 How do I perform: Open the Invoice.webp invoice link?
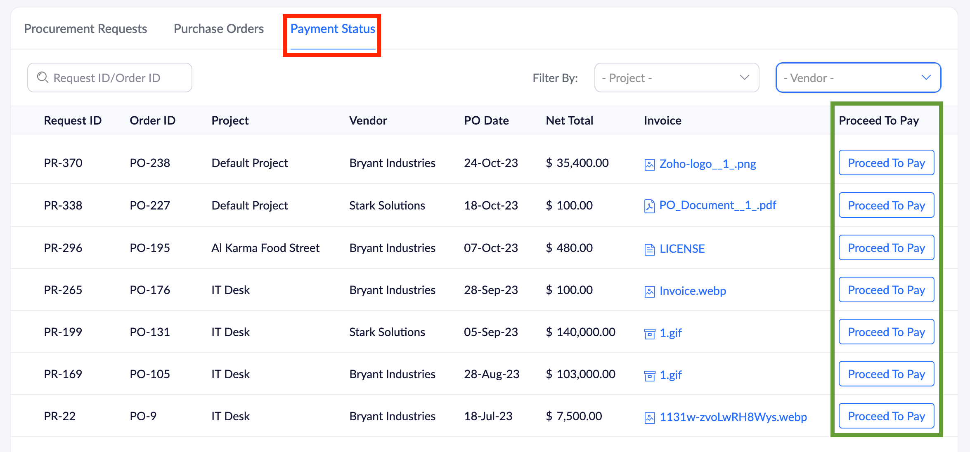(x=692, y=291)
